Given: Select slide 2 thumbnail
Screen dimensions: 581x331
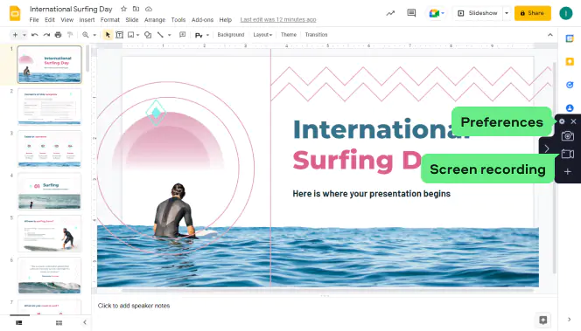Looking at the screenshot, I should (49, 107).
